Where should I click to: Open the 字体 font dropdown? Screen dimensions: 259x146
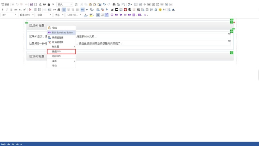(44, 15)
